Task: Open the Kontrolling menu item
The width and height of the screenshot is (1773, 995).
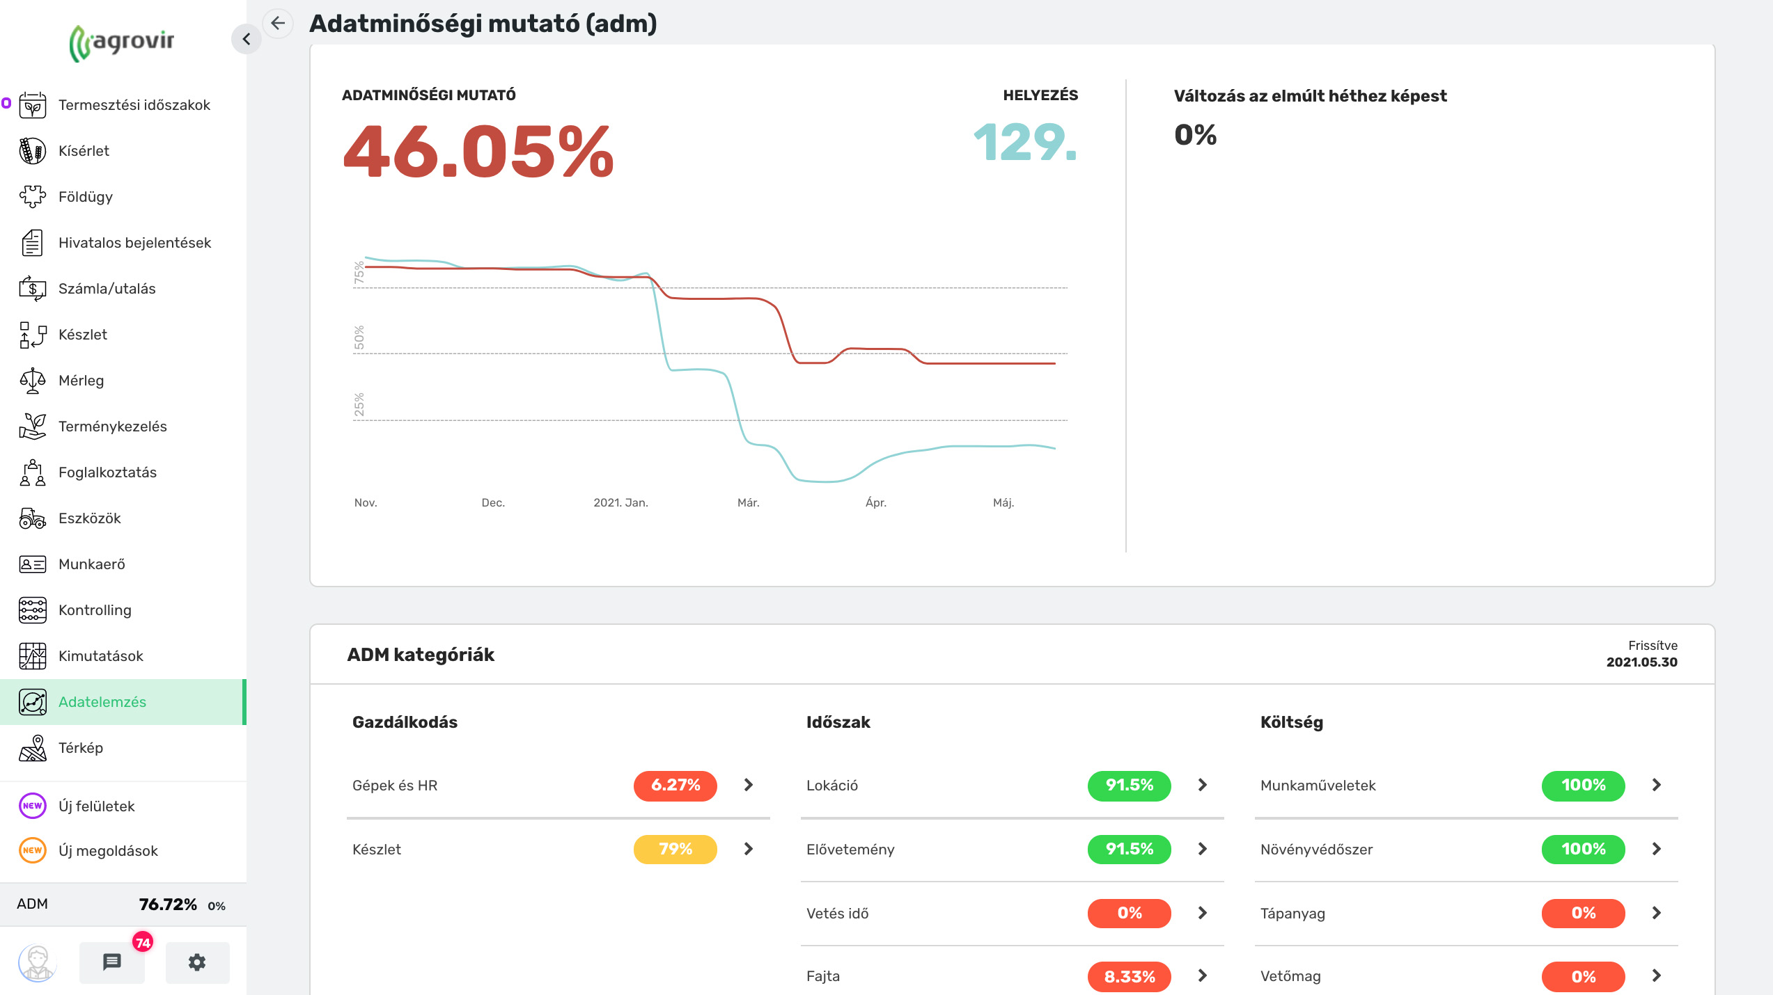Action: click(x=95, y=610)
